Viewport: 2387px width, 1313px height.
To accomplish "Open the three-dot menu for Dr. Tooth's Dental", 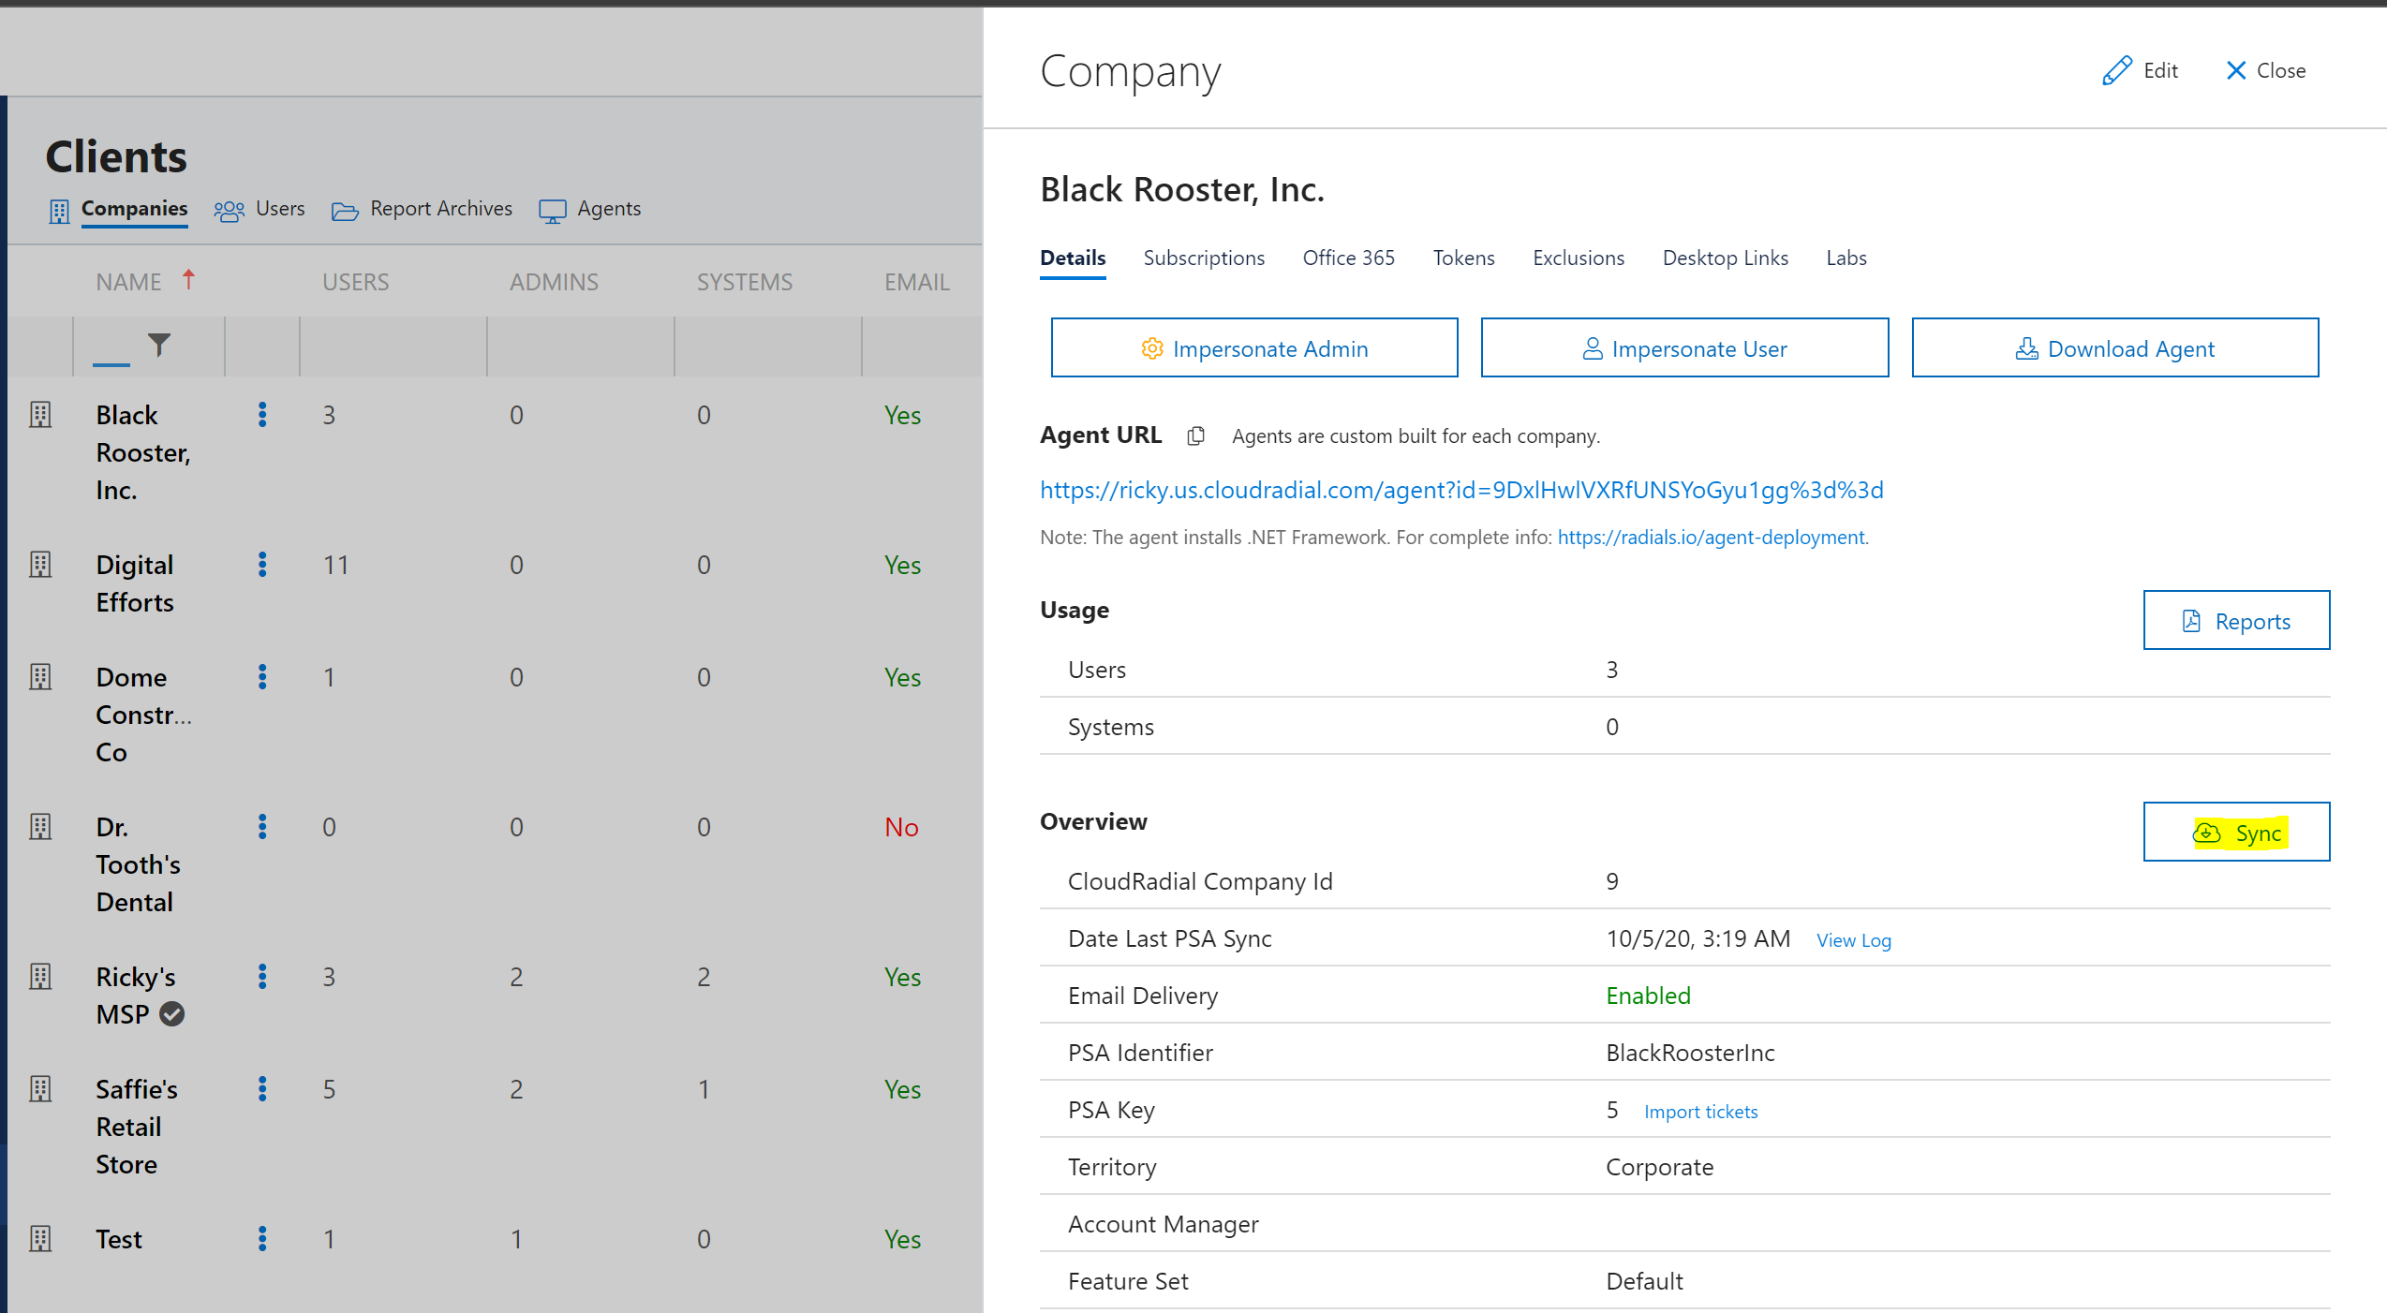I will pyautogui.click(x=262, y=827).
